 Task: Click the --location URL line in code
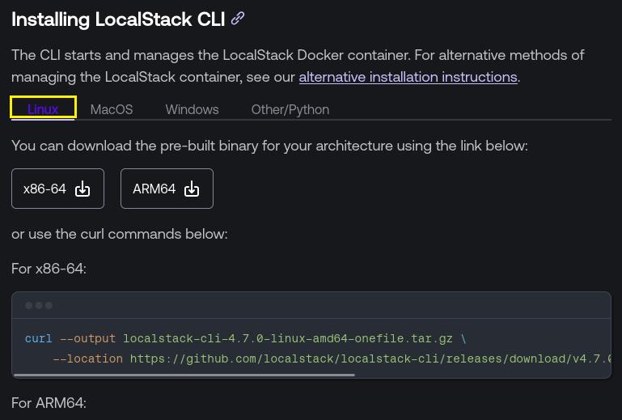coord(332,358)
